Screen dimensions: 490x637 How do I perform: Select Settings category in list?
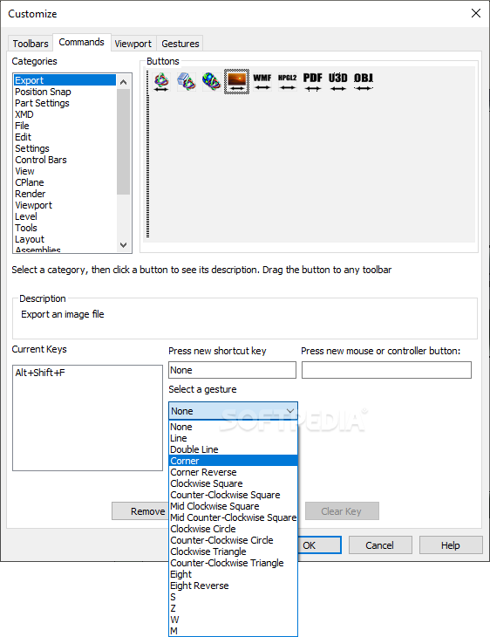coord(65,148)
